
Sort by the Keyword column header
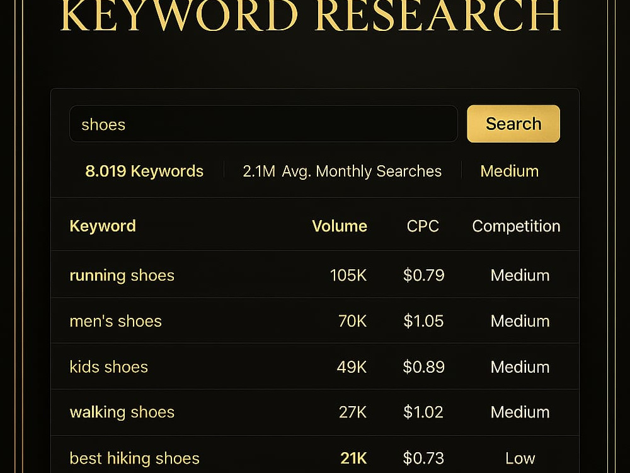click(103, 226)
